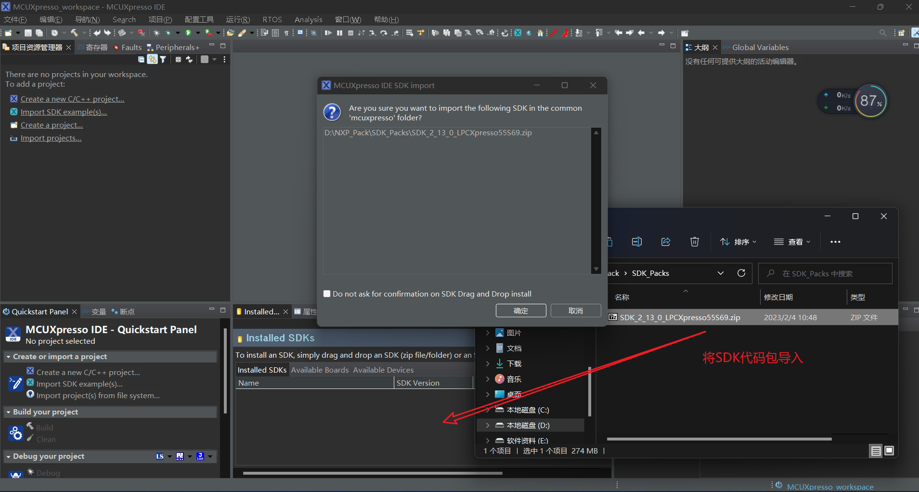Collapse the Build your project section
The width and height of the screenshot is (919, 492).
click(8, 412)
